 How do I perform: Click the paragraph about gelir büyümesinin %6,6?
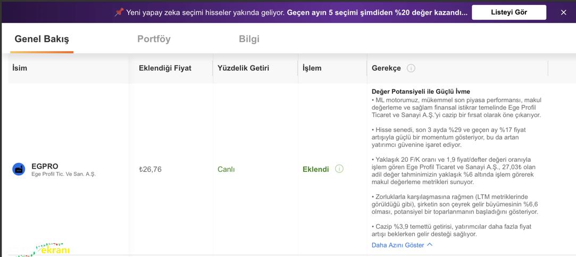(455, 204)
